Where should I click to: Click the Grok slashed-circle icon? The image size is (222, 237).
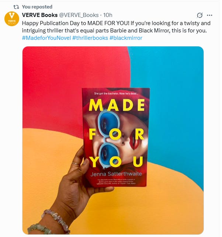coord(200,15)
